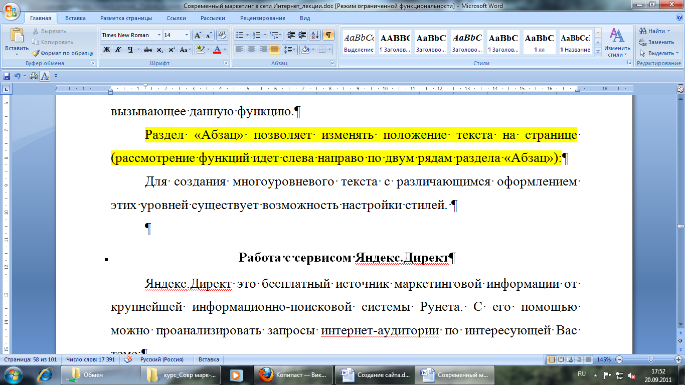Screen dimensions: 685x385
Task: Toggle Justify alignment
Action: tap(274, 50)
